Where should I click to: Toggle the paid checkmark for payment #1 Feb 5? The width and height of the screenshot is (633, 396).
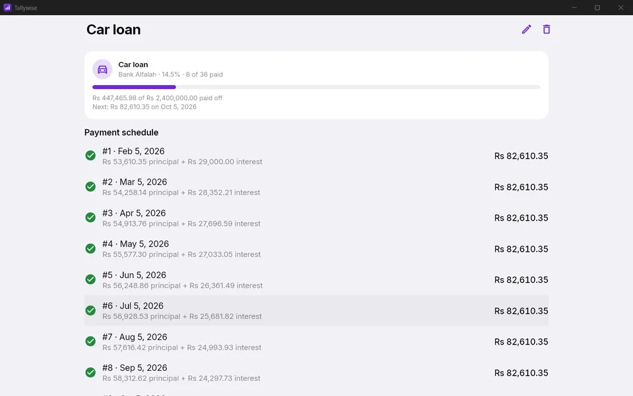coord(90,156)
